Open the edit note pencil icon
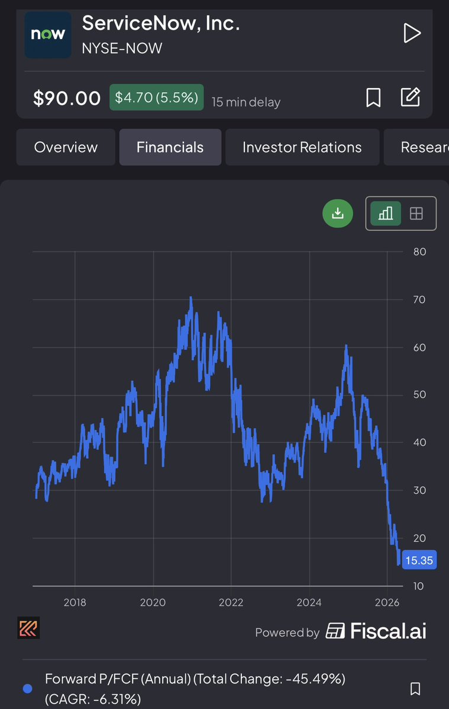 (411, 97)
